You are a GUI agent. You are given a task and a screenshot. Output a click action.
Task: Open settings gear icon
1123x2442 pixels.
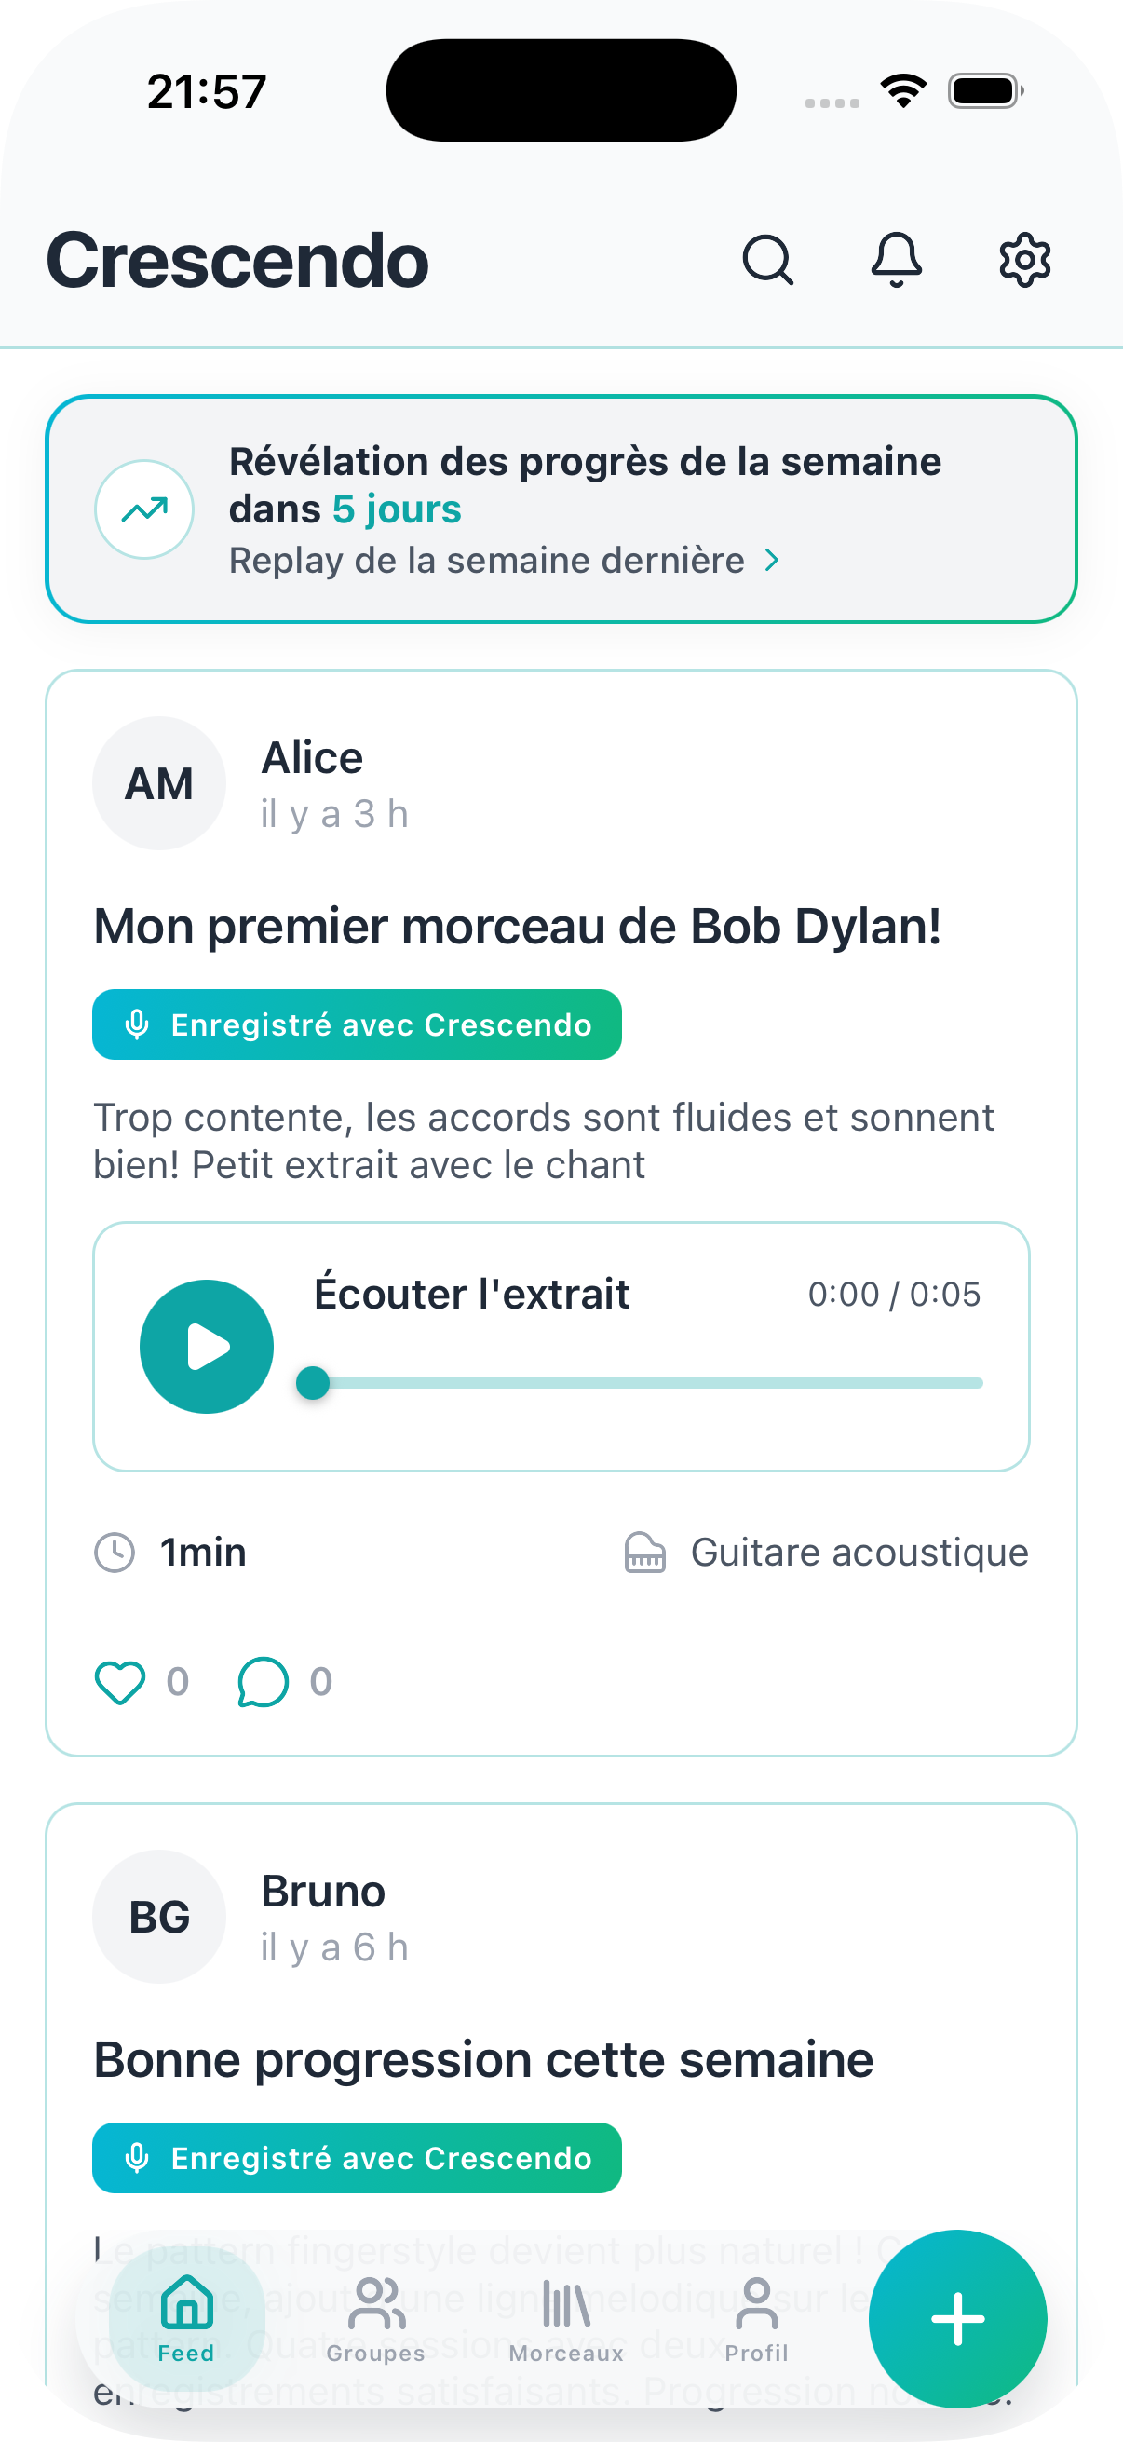(1024, 260)
